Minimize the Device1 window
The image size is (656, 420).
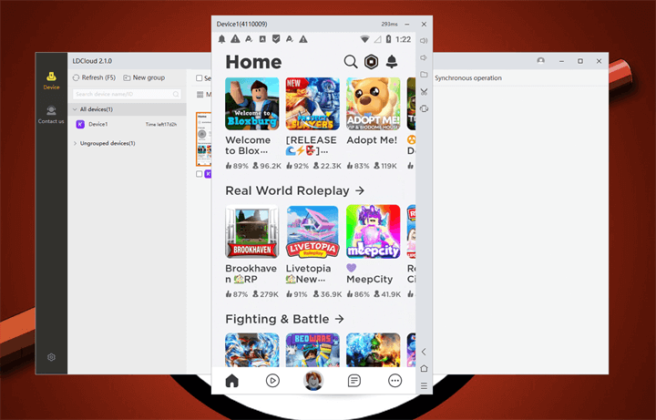coord(407,25)
